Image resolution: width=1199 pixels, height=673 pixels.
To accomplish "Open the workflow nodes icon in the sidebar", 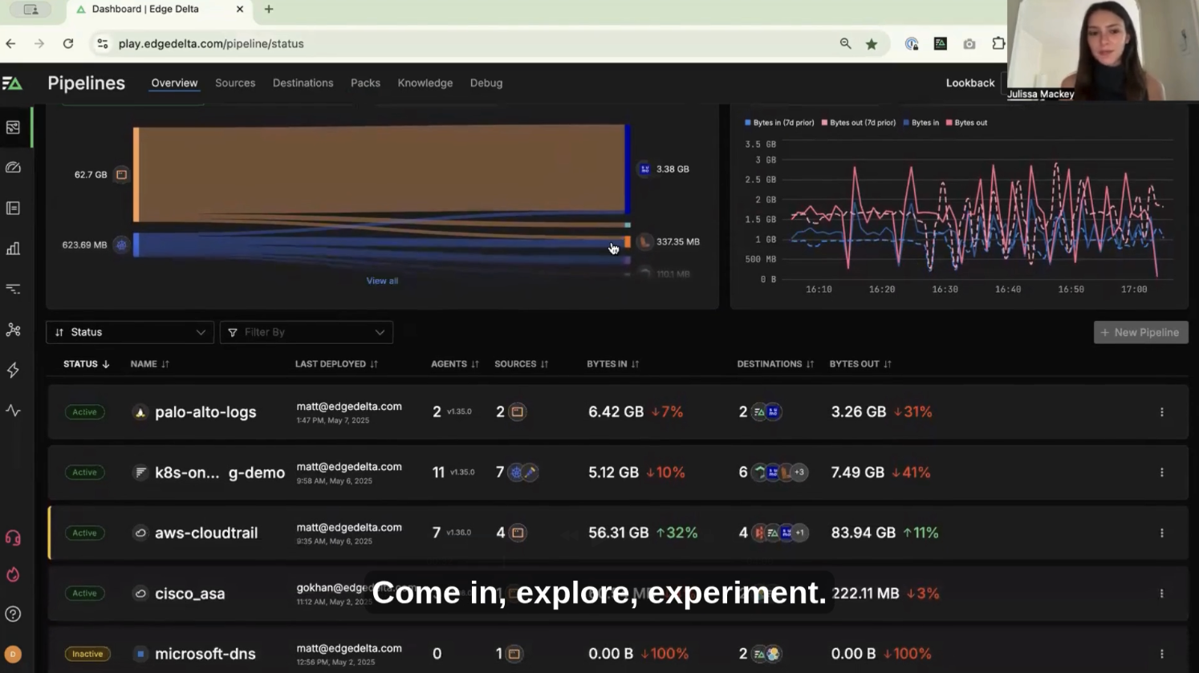I will click(x=13, y=330).
